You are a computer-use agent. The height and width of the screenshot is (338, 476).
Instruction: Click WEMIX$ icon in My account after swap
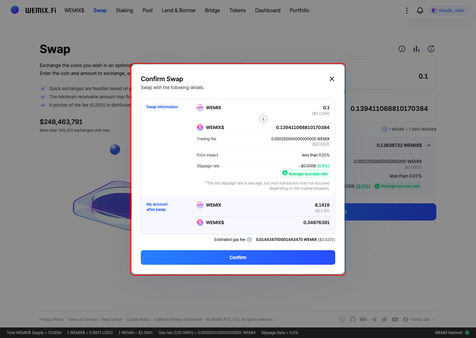[x=200, y=222]
